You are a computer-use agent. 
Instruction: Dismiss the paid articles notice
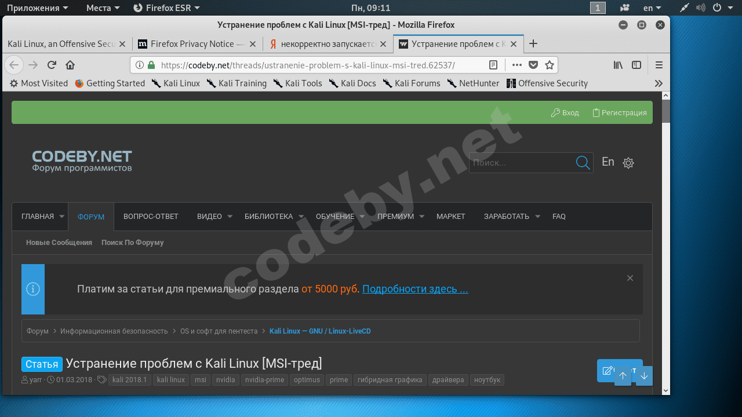tap(630, 278)
